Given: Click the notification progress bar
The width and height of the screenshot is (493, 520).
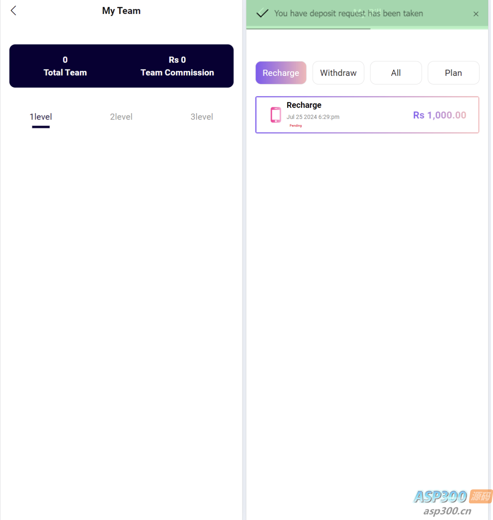Looking at the screenshot, I should coord(308,29).
